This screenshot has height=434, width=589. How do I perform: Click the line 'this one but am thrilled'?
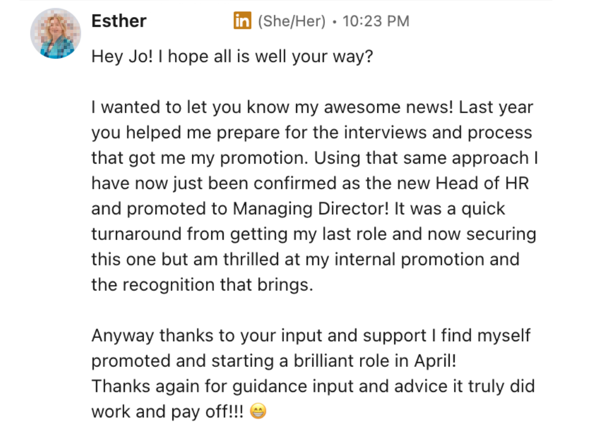point(305,260)
